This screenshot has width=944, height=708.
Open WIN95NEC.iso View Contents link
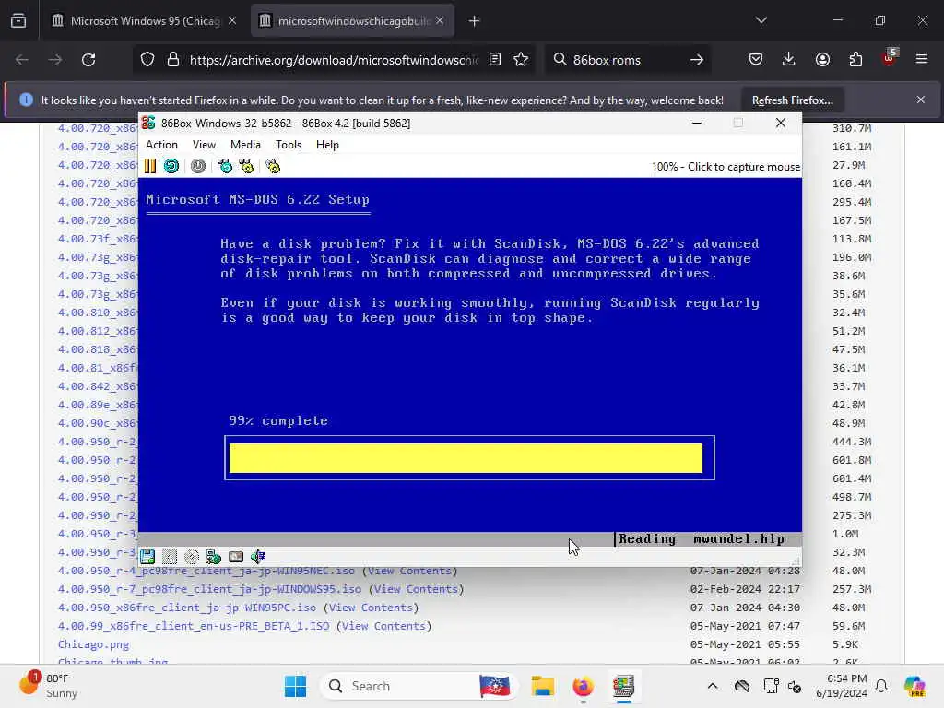(x=409, y=571)
